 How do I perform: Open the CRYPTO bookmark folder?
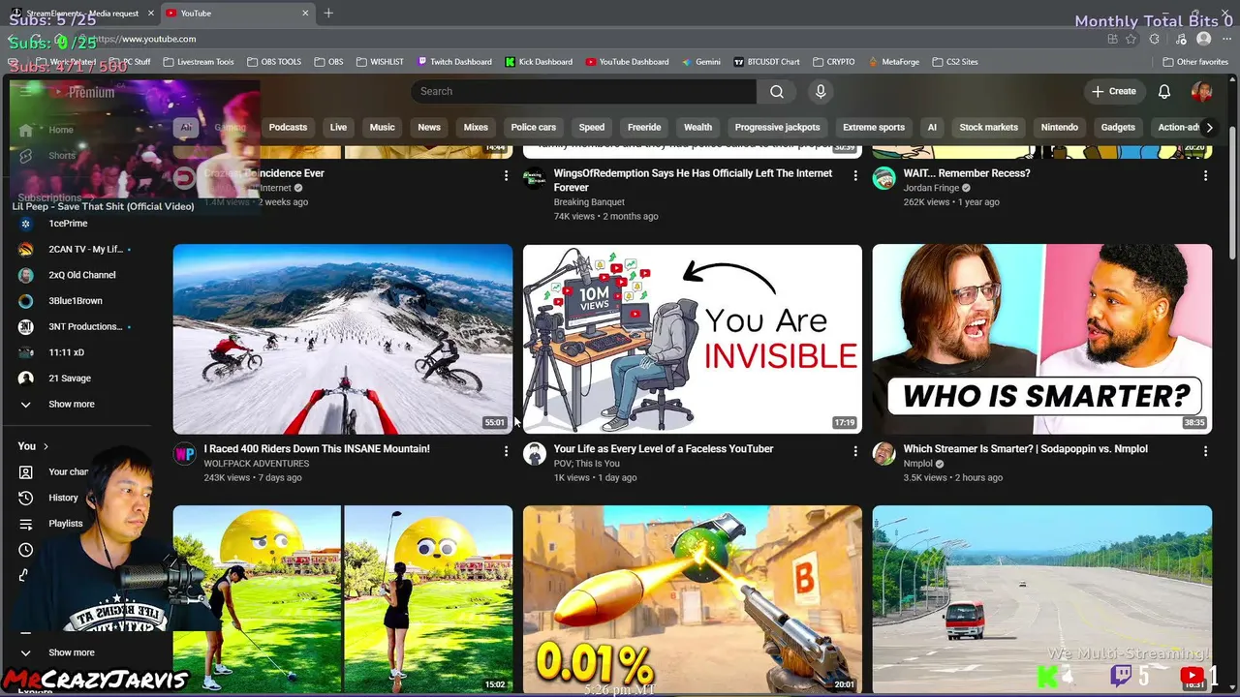(x=833, y=62)
